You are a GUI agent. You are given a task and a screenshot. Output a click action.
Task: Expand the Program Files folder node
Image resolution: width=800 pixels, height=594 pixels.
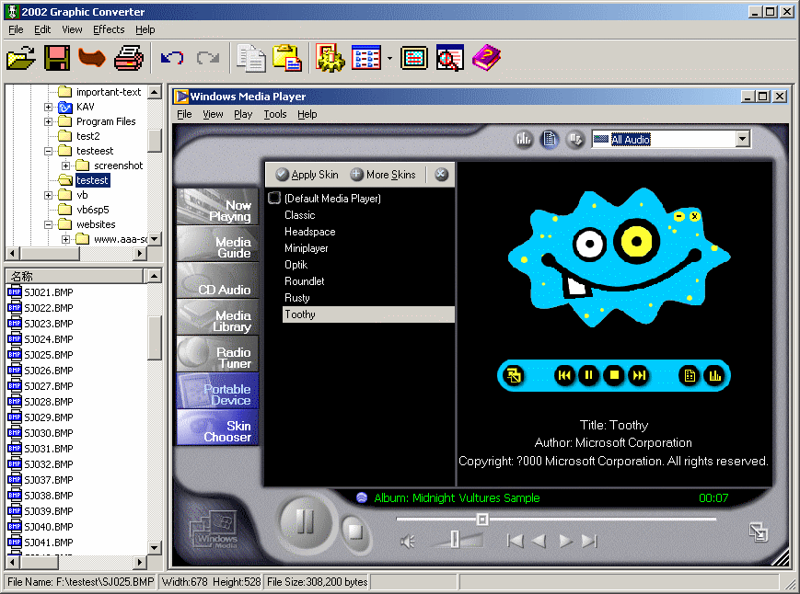[48, 121]
